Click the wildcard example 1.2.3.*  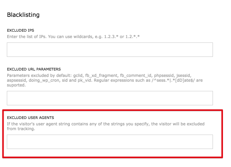pos(111,36)
